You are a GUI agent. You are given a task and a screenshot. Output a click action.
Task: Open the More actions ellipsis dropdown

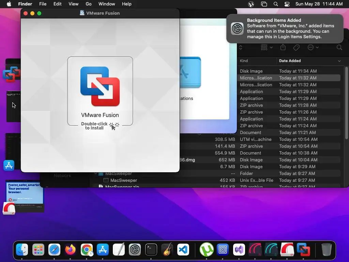click(313, 47)
